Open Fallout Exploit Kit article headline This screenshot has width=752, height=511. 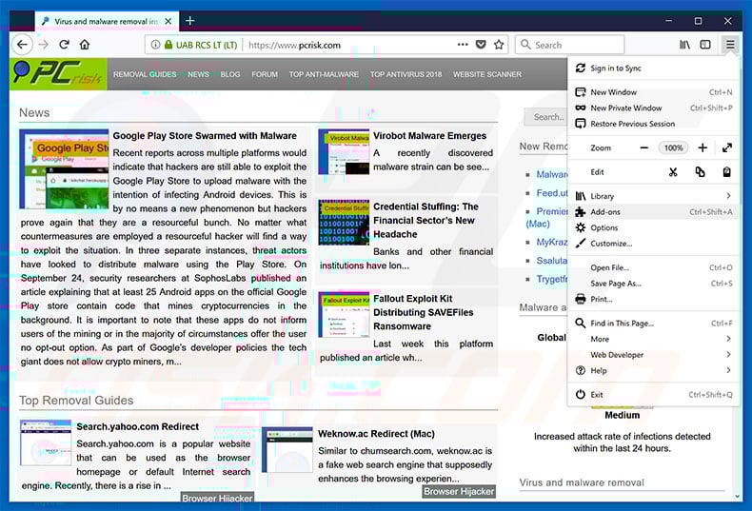pos(423,312)
